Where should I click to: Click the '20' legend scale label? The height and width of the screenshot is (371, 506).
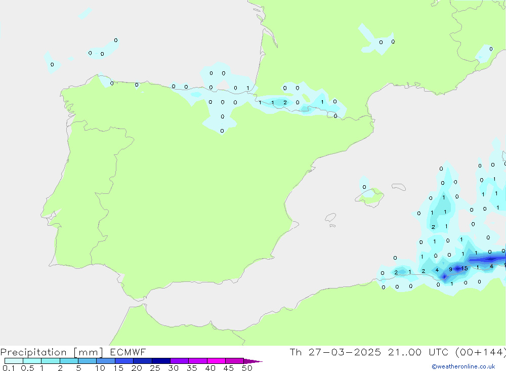[137, 368]
